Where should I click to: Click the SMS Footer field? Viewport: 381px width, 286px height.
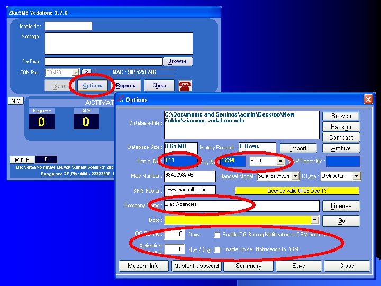pos(190,190)
